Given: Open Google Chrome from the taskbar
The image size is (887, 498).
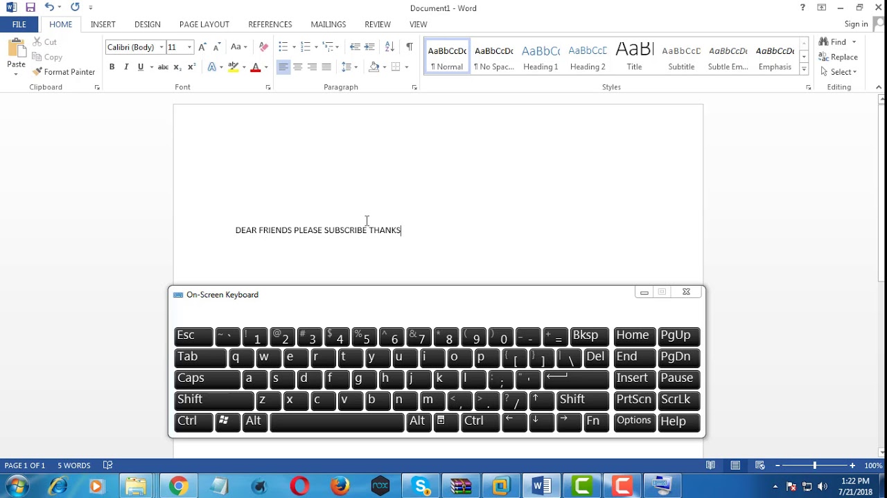Looking at the screenshot, I should (178, 486).
